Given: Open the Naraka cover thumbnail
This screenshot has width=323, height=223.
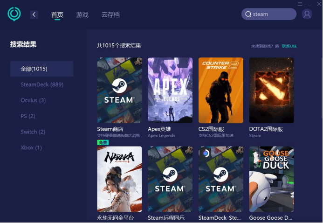Looking at the screenshot, I should (x=119, y=179).
